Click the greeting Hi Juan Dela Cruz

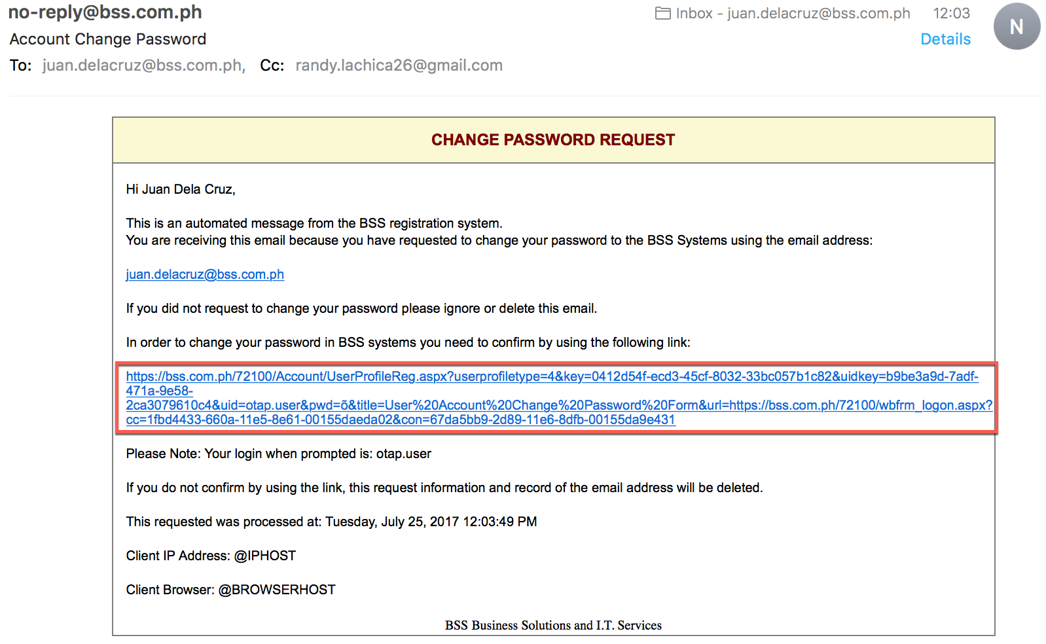pos(181,189)
